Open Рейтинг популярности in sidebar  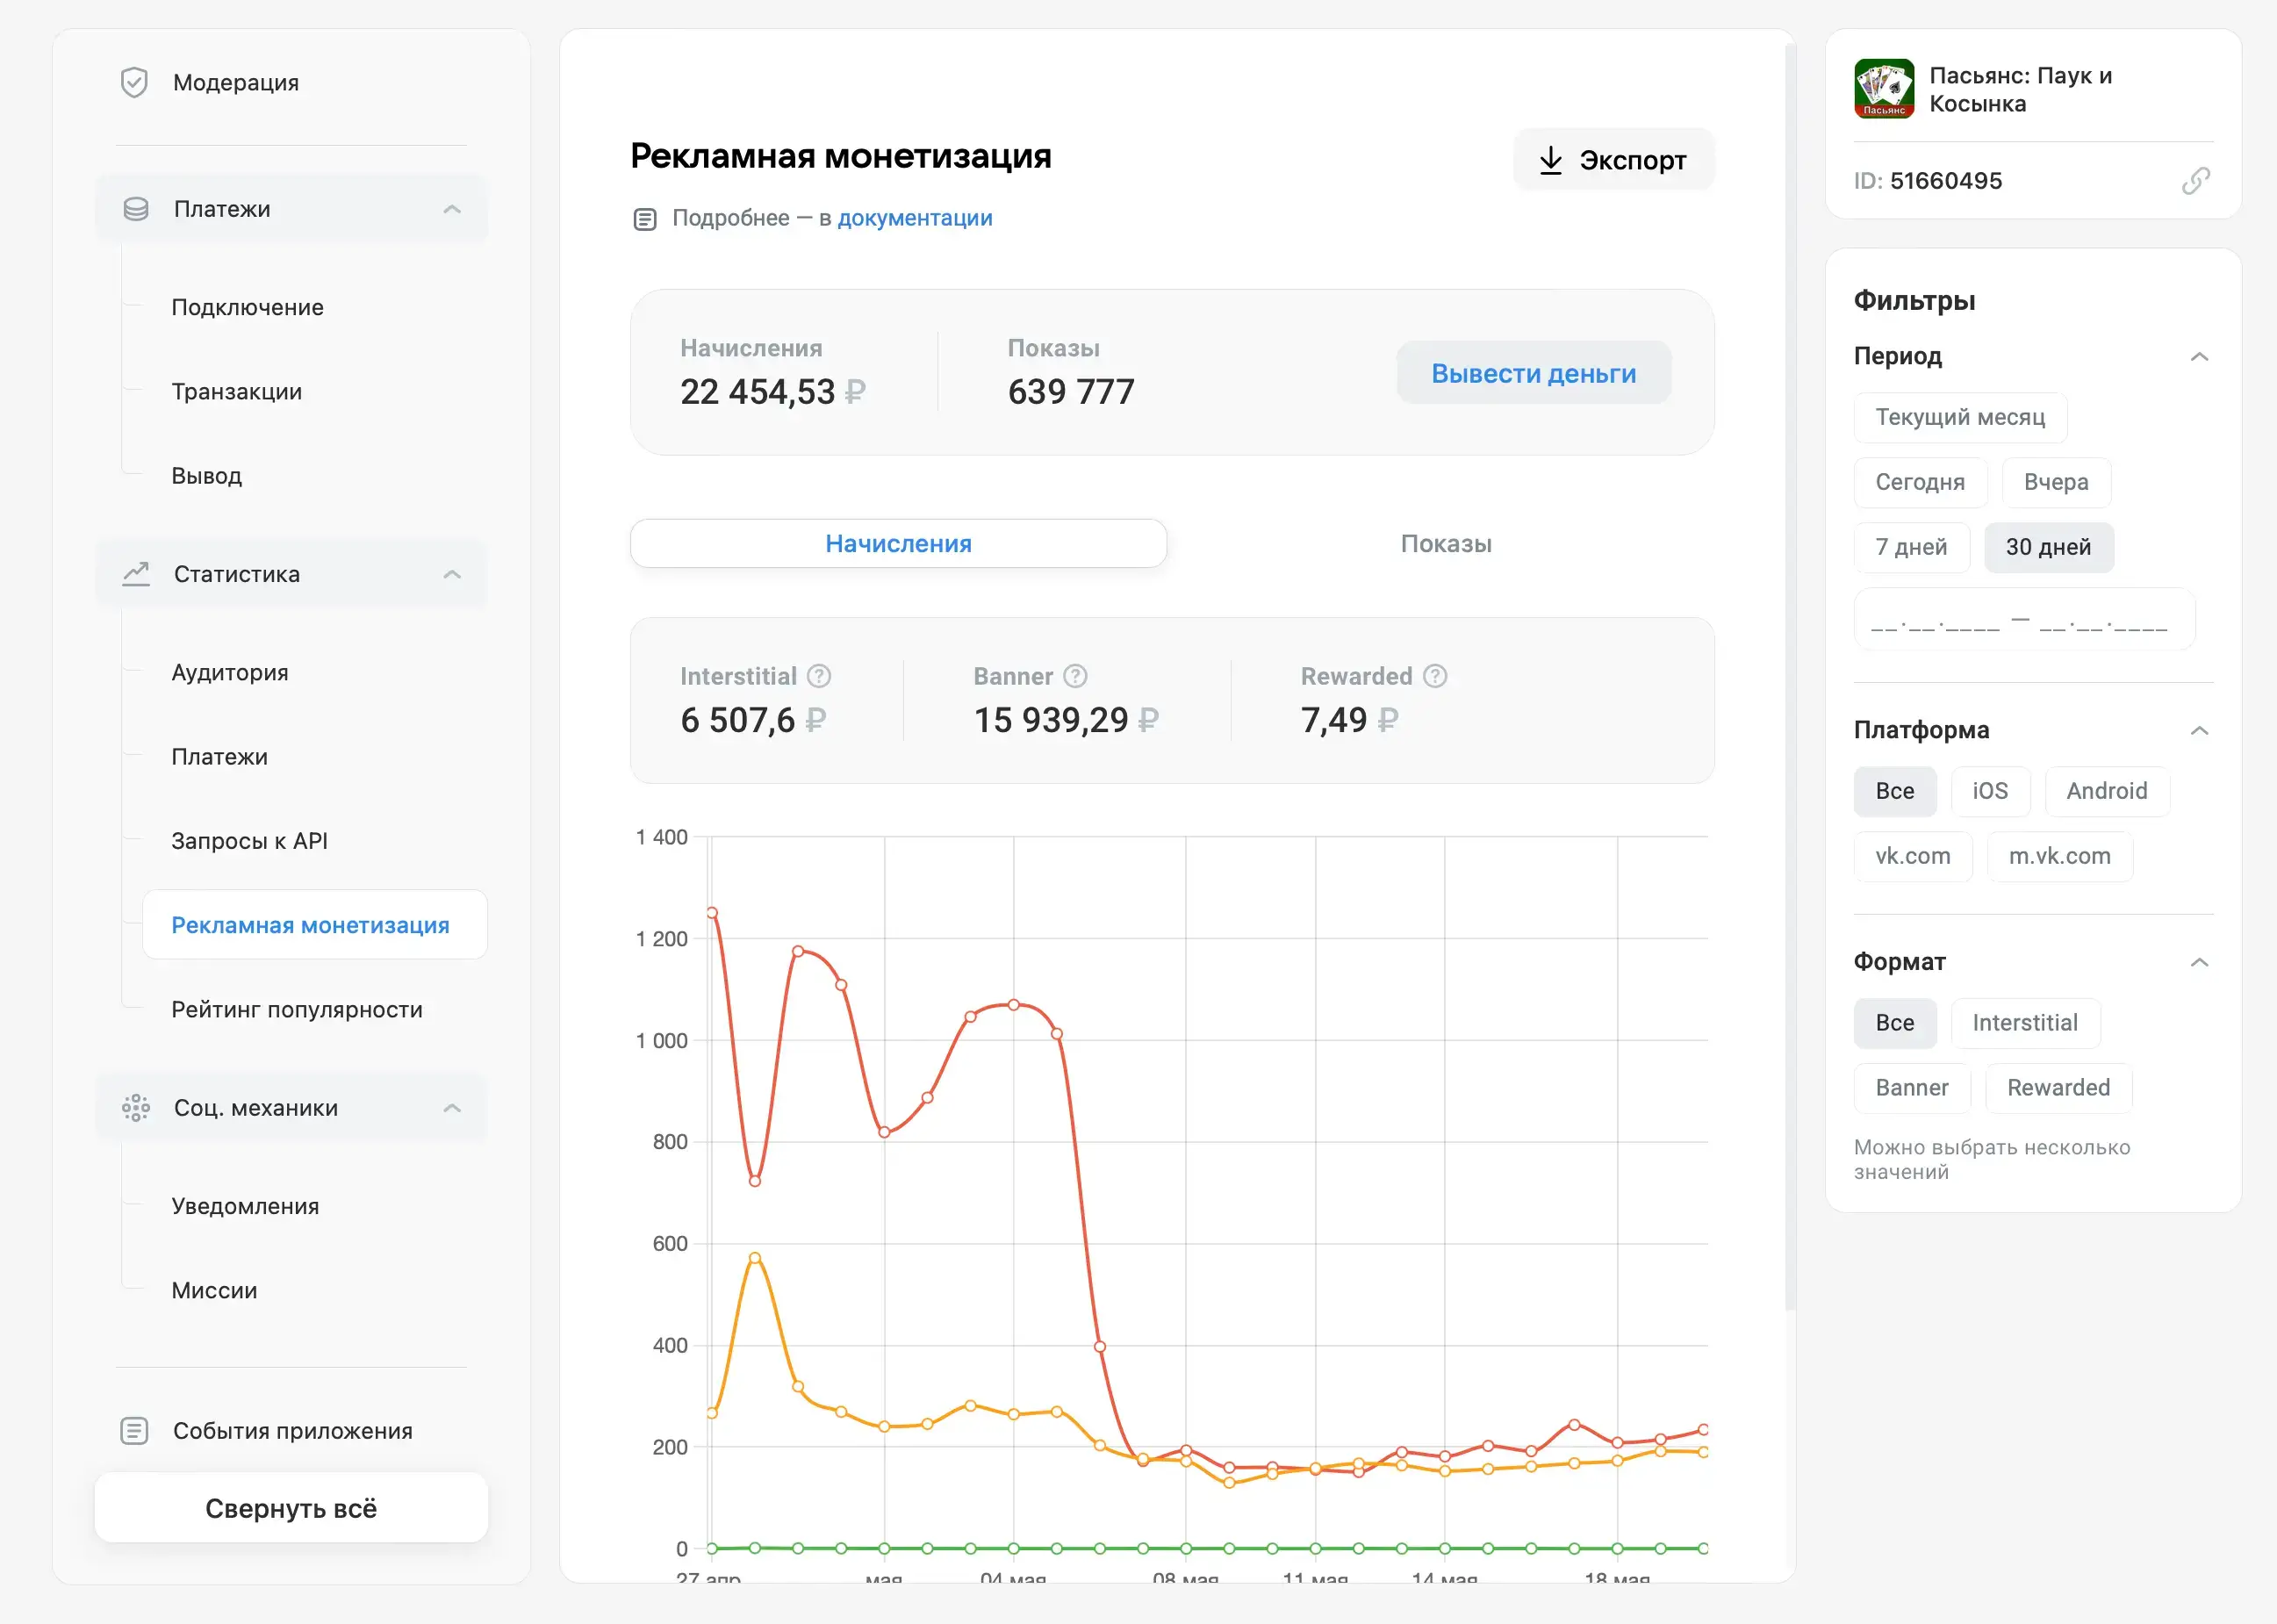(297, 1010)
